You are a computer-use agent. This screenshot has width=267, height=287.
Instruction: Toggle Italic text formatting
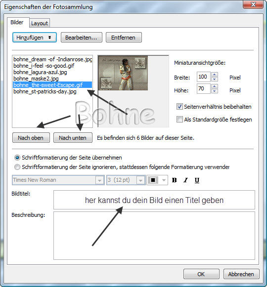[x=185, y=180]
